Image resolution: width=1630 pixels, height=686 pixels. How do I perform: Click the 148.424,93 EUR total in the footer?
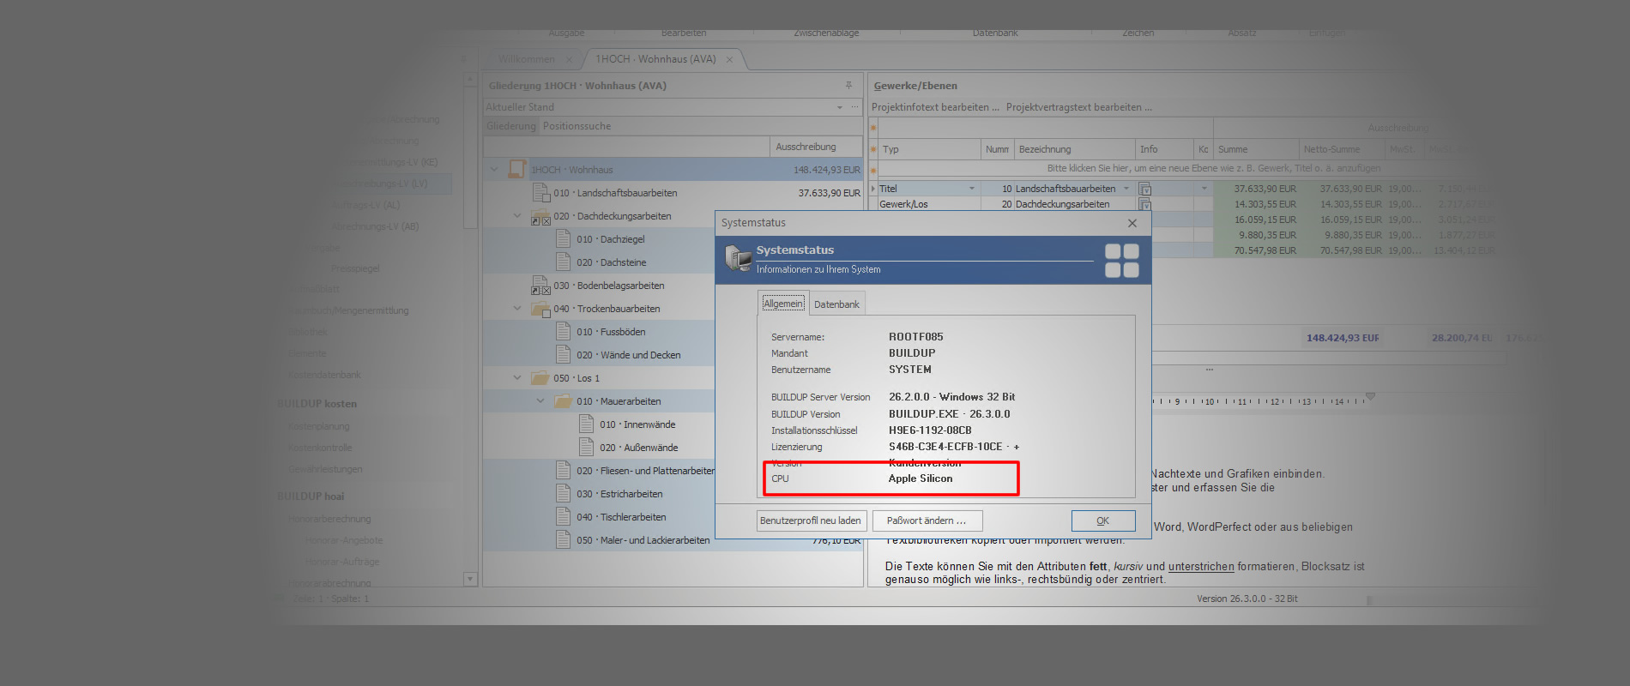(x=1343, y=338)
